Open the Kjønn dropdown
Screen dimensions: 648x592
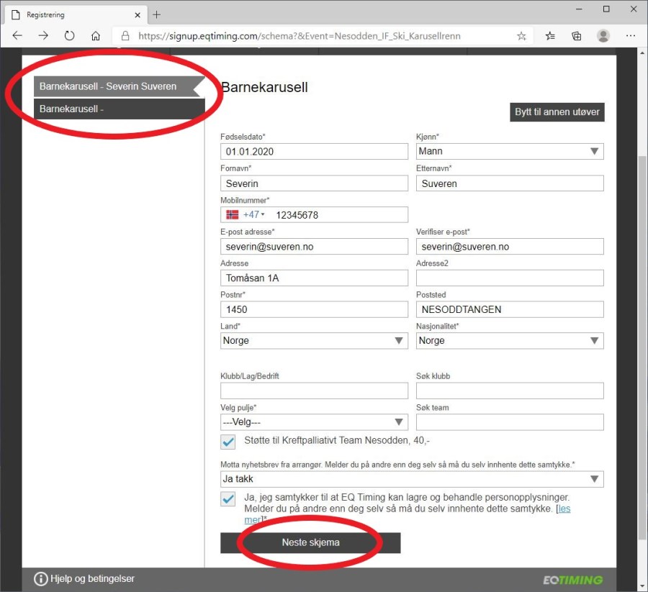pyautogui.click(x=510, y=151)
